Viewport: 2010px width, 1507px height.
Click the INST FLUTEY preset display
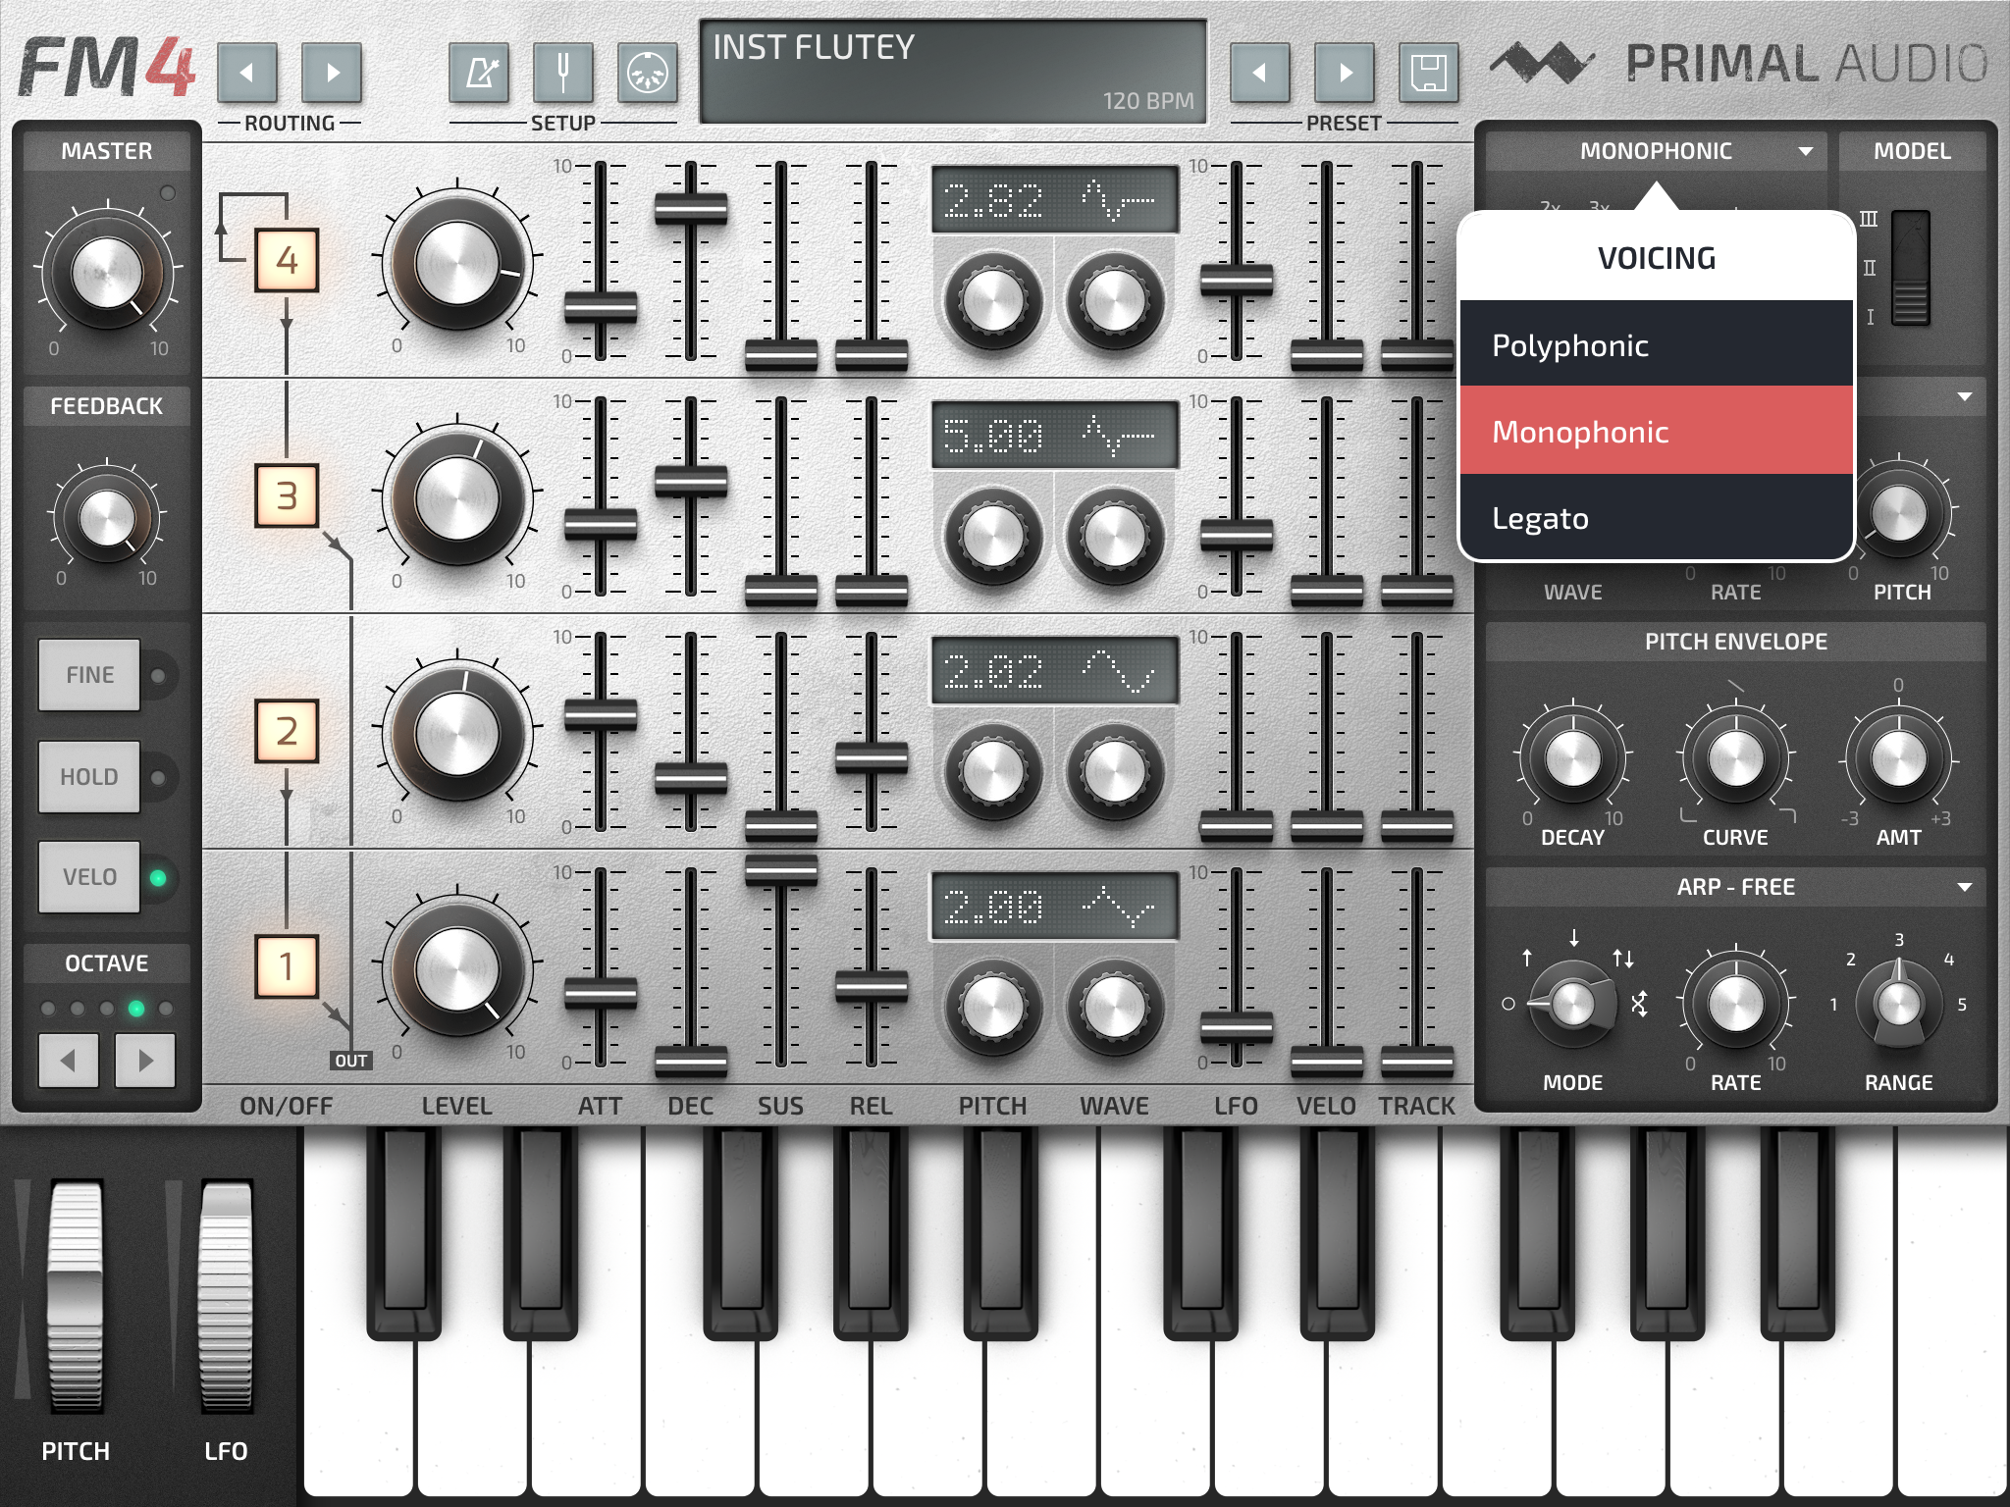[953, 72]
